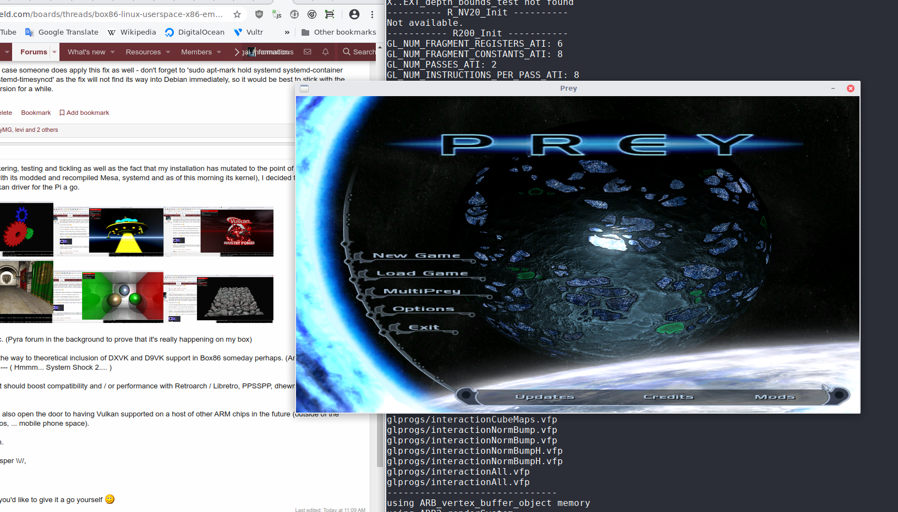
Task: Open the Wikipedia bookmark
Action: (132, 32)
